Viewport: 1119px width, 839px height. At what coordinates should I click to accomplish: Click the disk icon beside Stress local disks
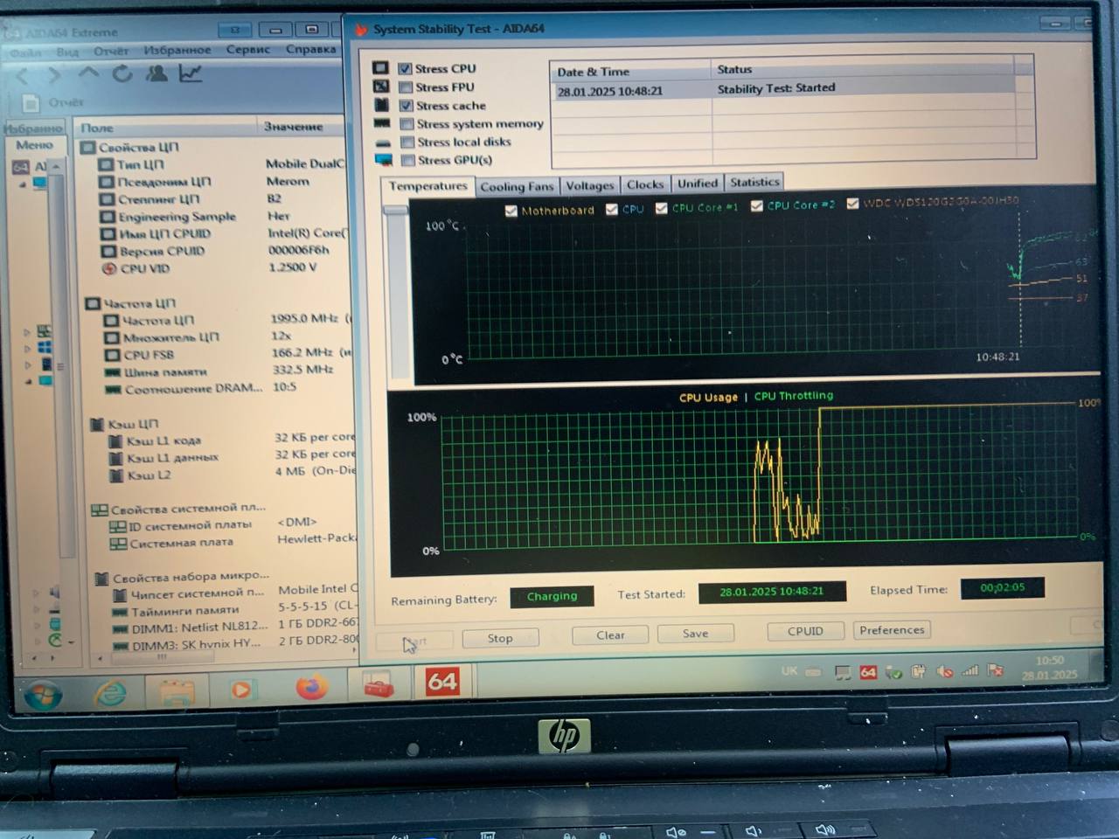[383, 142]
